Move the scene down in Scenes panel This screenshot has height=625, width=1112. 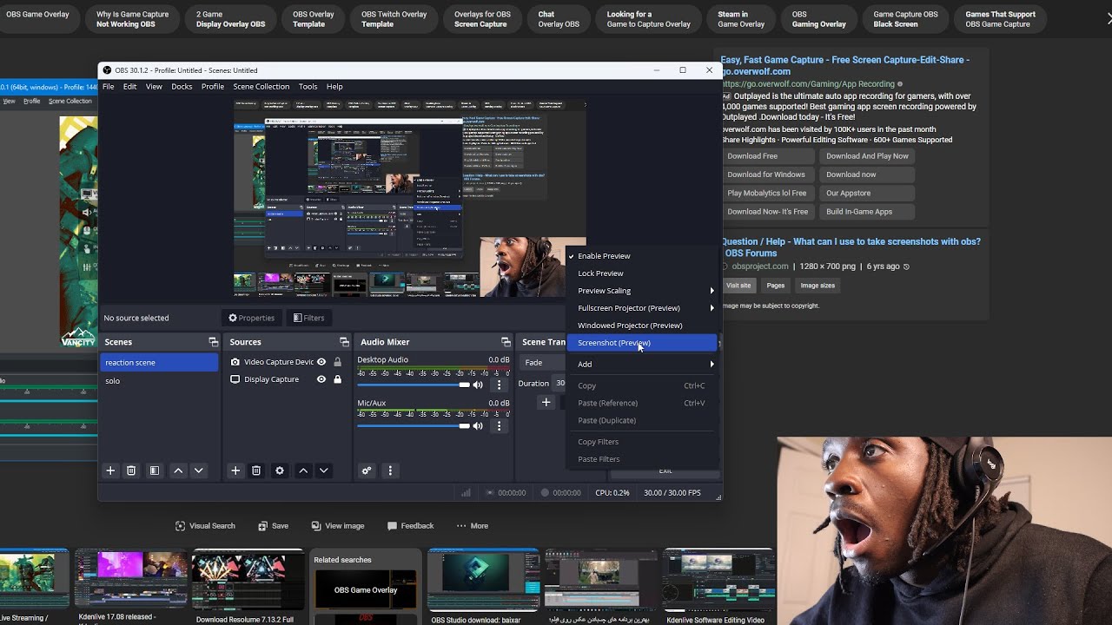click(x=199, y=470)
